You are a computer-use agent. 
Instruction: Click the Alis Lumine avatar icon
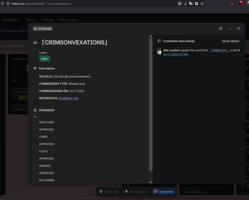[159, 51]
